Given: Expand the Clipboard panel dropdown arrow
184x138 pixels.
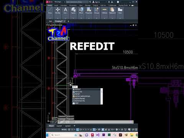Looking at the screenshot, I should pos(112,18).
